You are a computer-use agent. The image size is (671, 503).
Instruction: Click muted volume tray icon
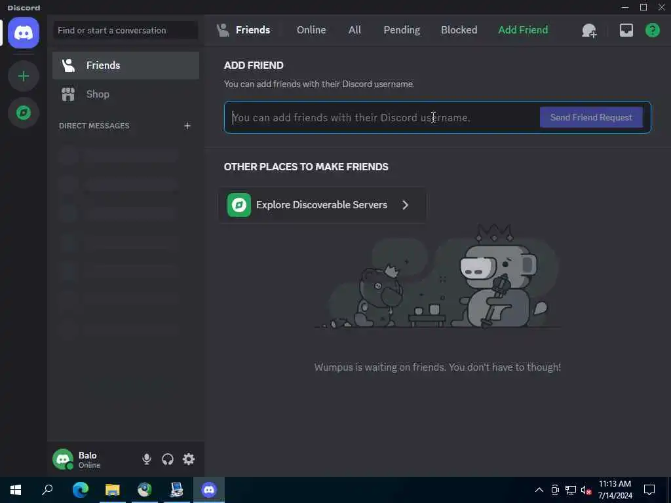[x=586, y=490]
